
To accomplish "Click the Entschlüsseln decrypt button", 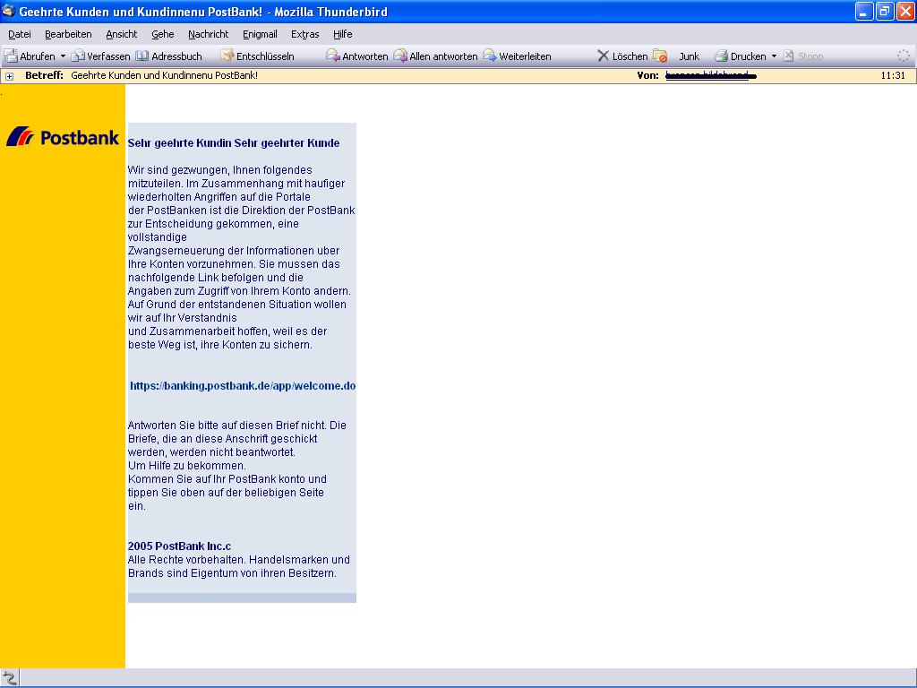I will 257,56.
